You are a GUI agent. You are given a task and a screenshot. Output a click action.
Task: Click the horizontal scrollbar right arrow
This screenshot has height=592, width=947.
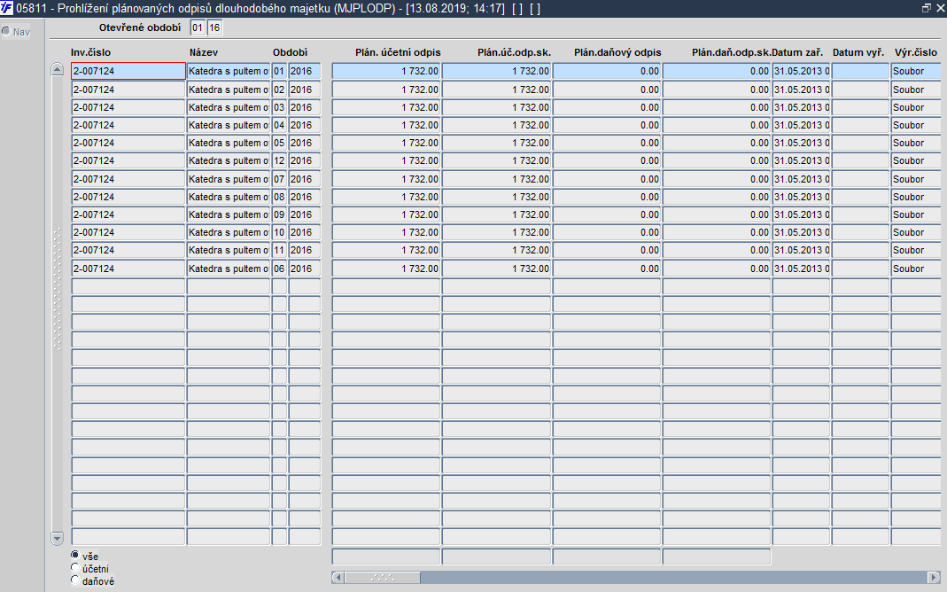[x=935, y=578]
